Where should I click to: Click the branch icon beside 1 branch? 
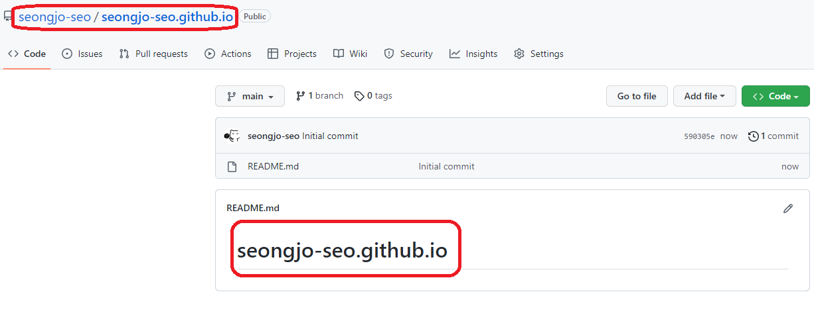click(x=301, y=96)
